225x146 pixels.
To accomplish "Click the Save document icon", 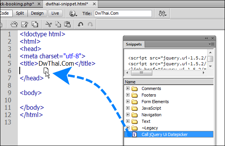I will 24,24.
